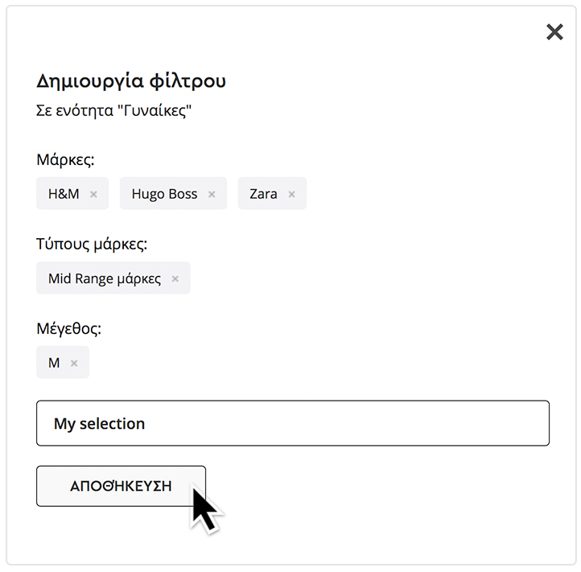This screenshot has width=581, height=572.
Task: Remove the H&M brand tag
Action: click(93, 195)
